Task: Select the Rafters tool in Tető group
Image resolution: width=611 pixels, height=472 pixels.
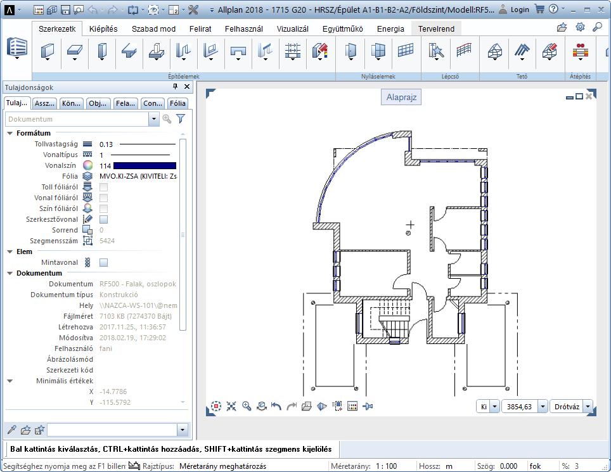Action: tap(522, 51)
